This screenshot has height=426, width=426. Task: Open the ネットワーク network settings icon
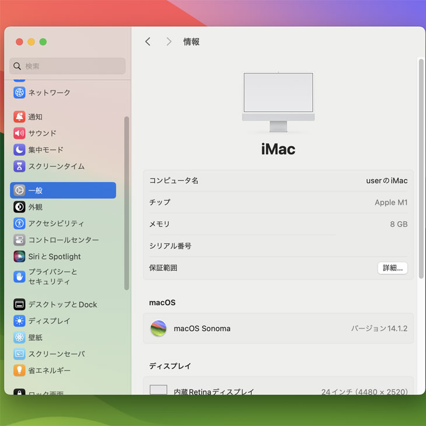[x=19, y=93]
